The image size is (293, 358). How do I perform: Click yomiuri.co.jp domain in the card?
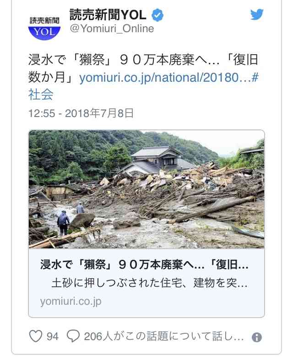coord(71,302)
